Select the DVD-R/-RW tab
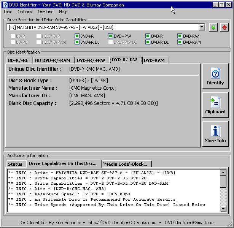 126,60
